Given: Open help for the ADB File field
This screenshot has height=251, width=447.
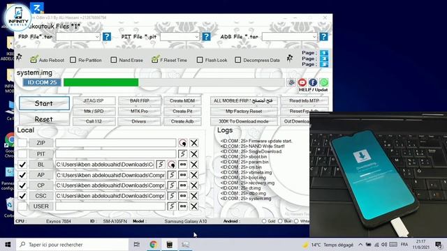Looking at the screenshot, I should pyautogui.click(x=323, y=37).
